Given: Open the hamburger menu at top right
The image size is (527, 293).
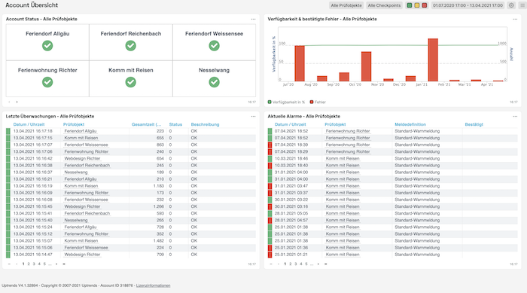Looking at the screenshot, I should 522,5.
